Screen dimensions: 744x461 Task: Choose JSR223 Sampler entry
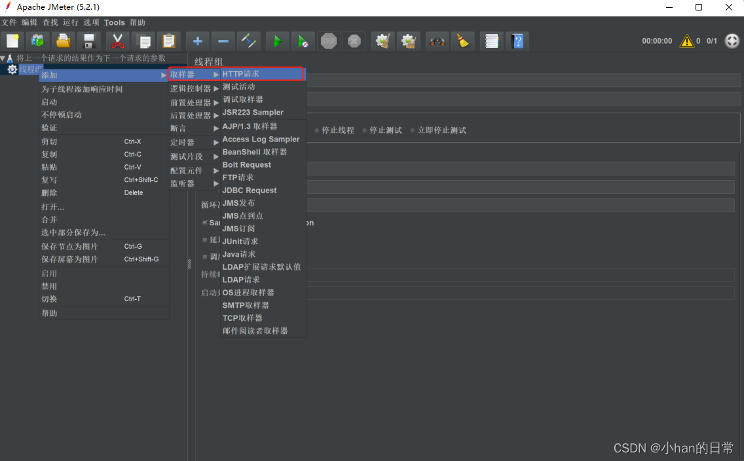[263, 113]
